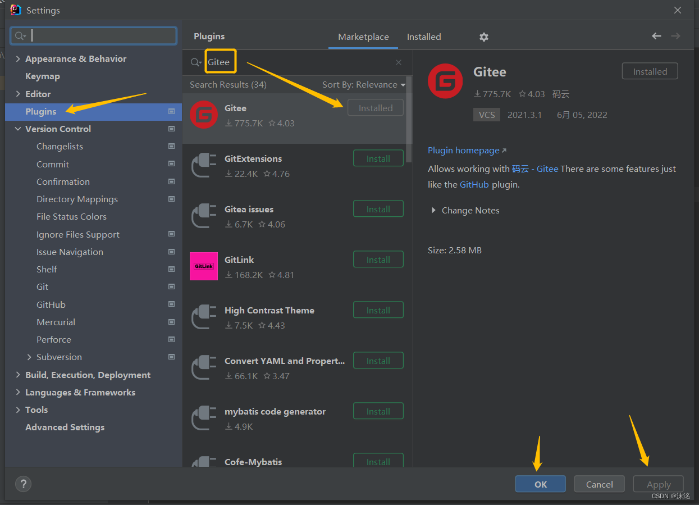This screenshot has height=505, width=699.
Task: Click the large Gitee logo in details pane
Action: (x=445, y=81)
